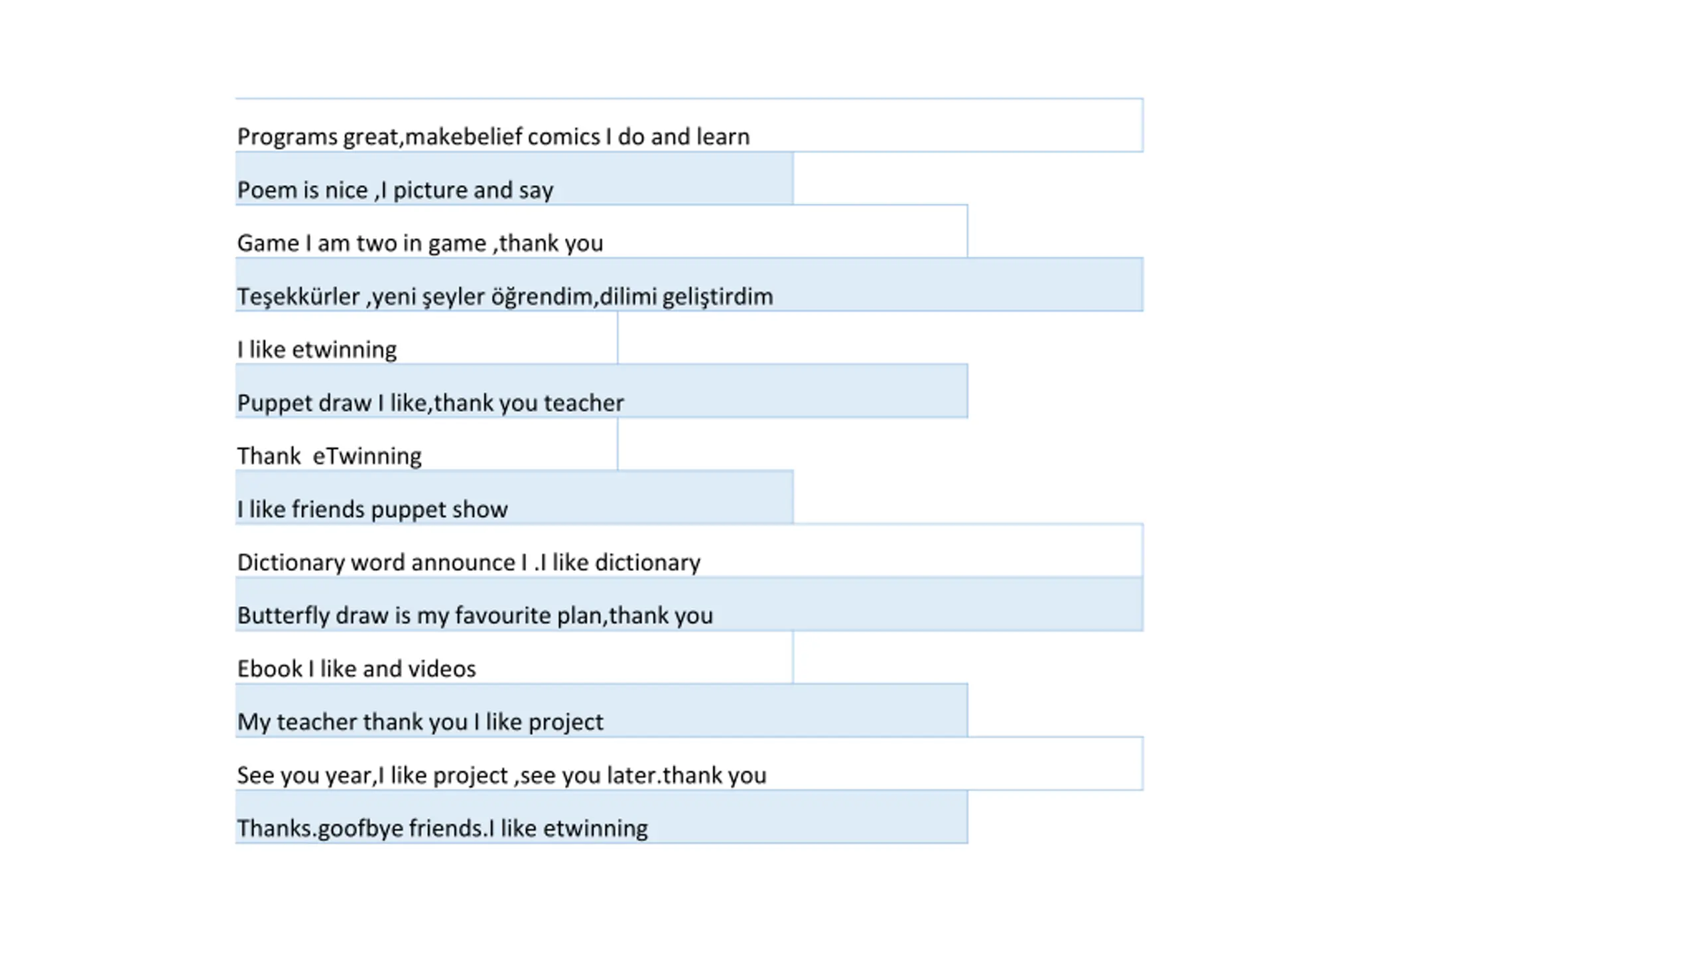Select 'I like friends puppet show' row
This screenshot has height=955, width=1698.
(x=514, y=497)
